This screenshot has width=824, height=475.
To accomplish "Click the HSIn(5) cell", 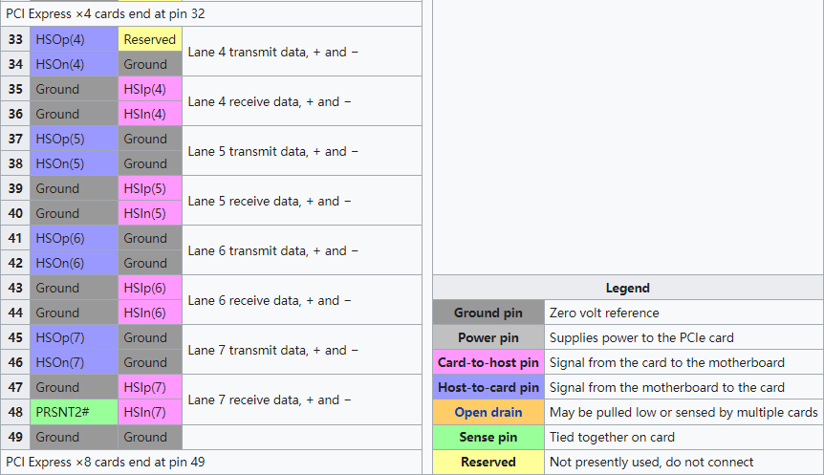I will [x=150, y=213].
